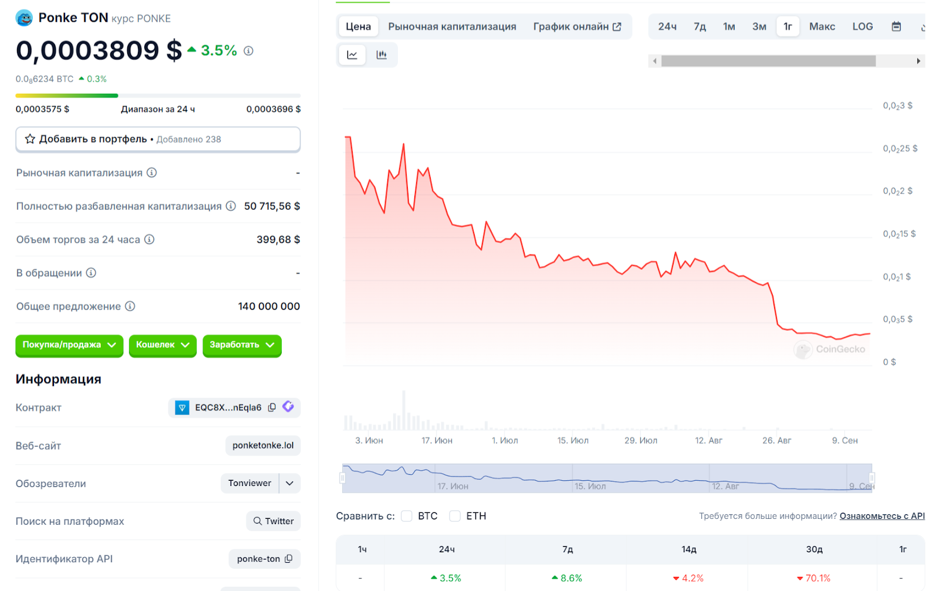Click the 140 000 000 total supply value
This screenshot has width=939, height=591.
pyautogui.click(x=269, y=307)
